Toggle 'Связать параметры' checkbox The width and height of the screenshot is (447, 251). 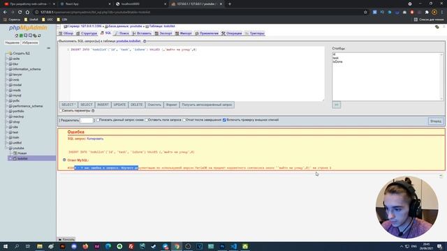tap(61, 111)
